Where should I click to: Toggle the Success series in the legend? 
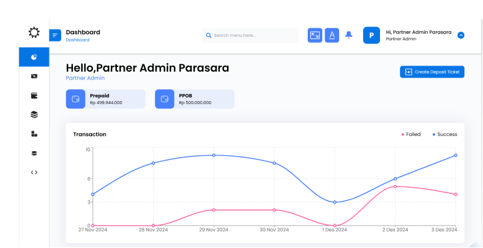coord(444,134)
